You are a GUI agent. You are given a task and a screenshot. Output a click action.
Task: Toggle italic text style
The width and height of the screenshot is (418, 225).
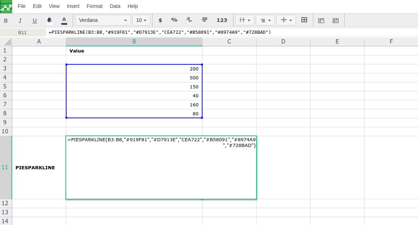pyautogui.click(x=20, y=20)
